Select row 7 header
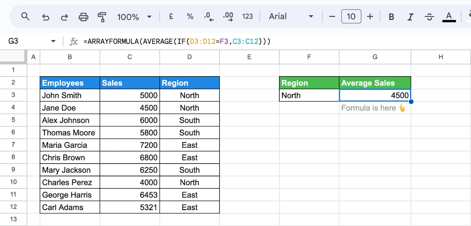 tap(13, 145)
